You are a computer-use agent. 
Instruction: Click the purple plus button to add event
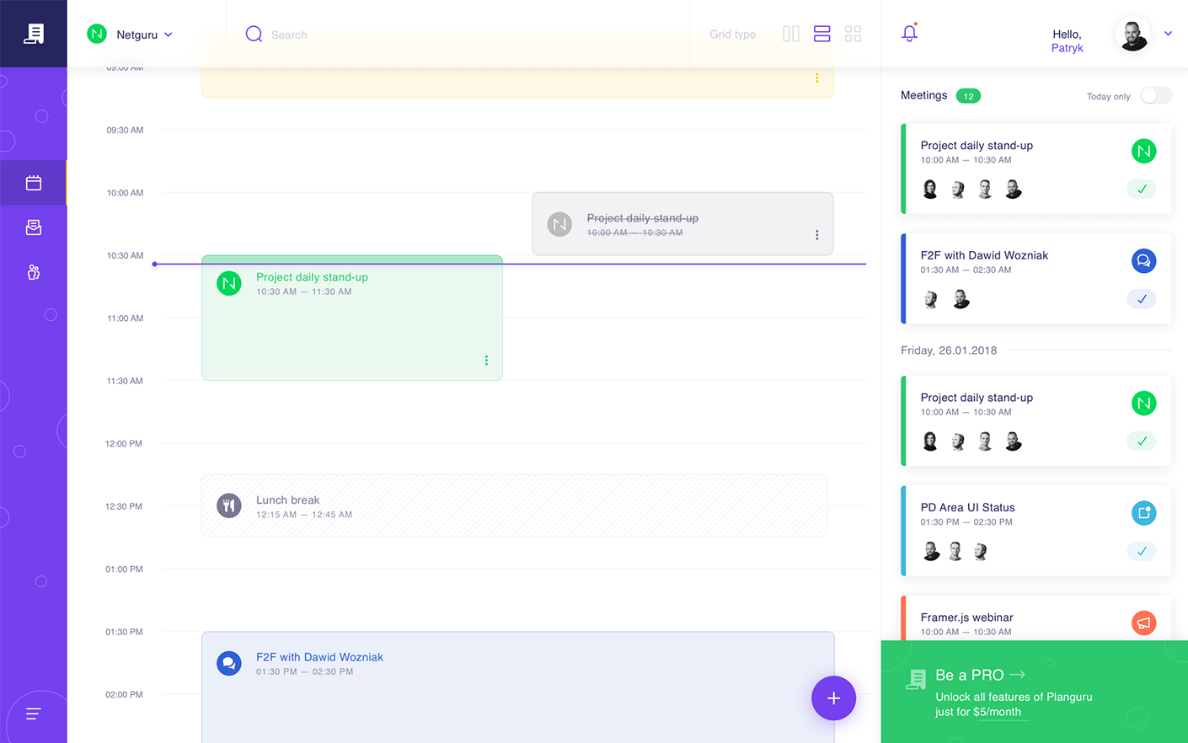(x=833, y=698)
